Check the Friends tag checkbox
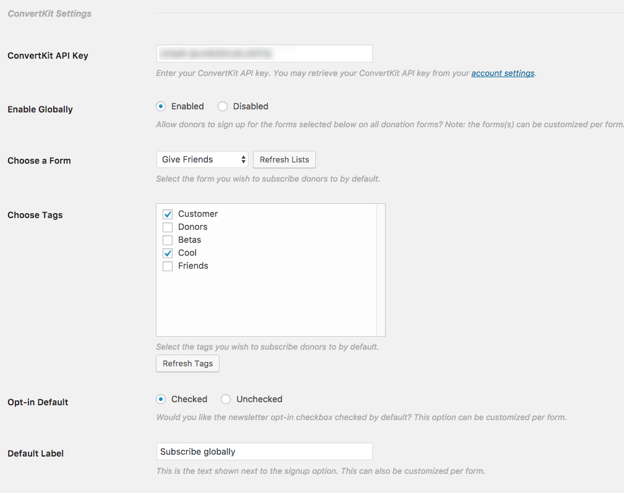Screen dimensions: 624x493 (x=168, y=266)
